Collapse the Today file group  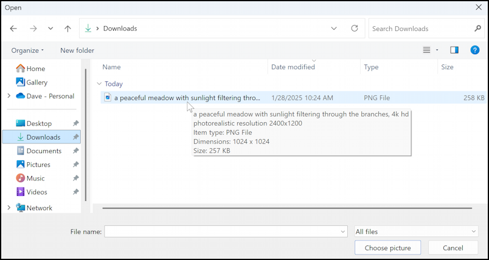tap(99, 84)
